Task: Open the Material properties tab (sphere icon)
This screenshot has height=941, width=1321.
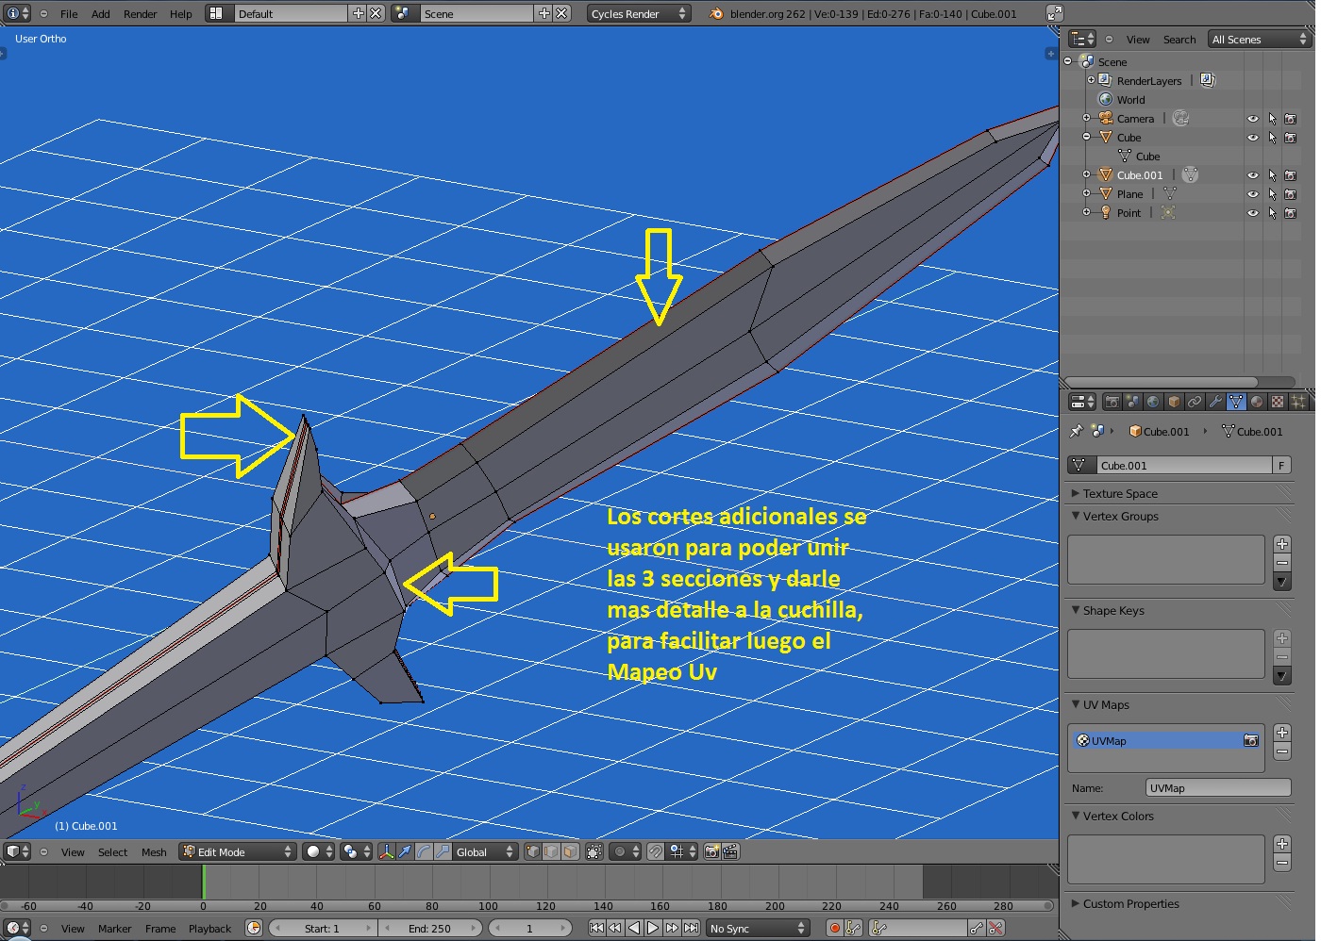Action: pyautogui.click(x=1257, y=402)
